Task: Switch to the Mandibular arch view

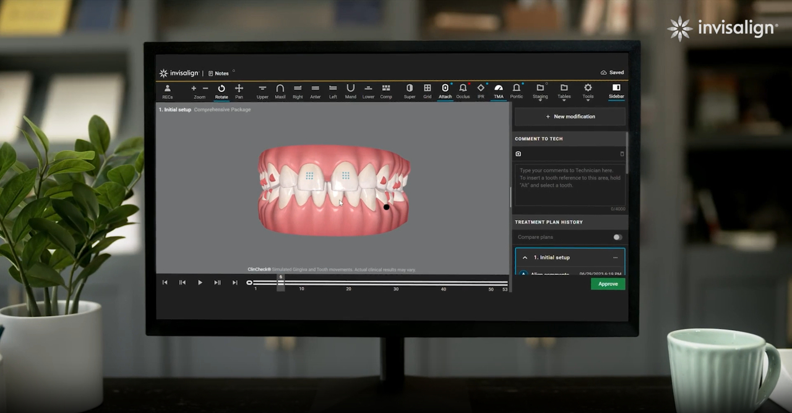Action: [350, 91]
